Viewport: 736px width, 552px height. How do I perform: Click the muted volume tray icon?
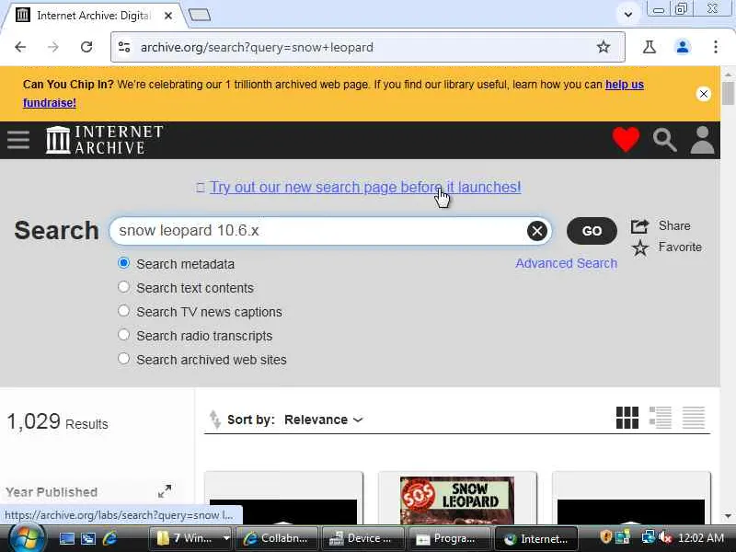665,537
